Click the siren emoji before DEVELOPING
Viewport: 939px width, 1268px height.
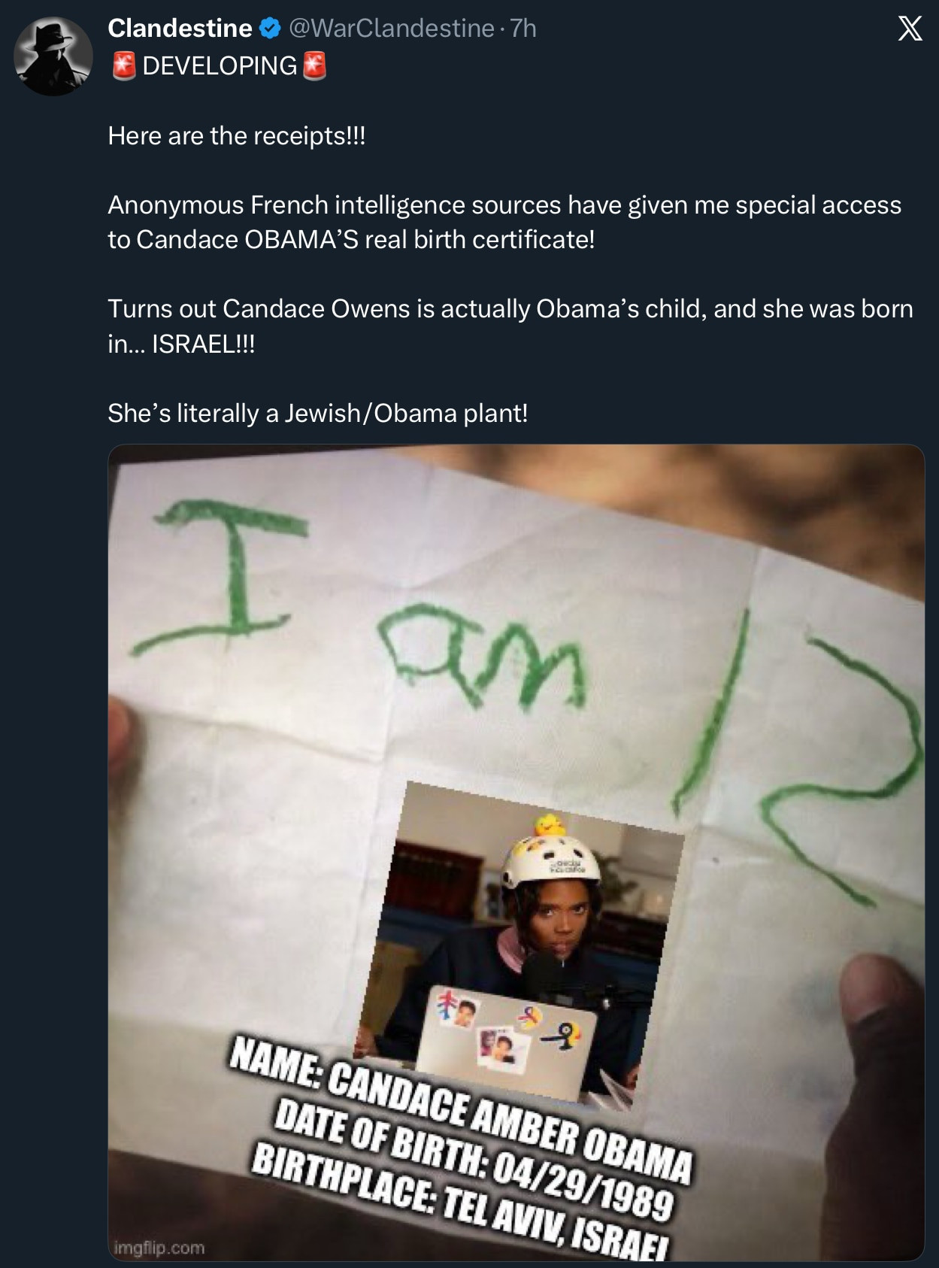pyautogui.click(x=123, y=66)
